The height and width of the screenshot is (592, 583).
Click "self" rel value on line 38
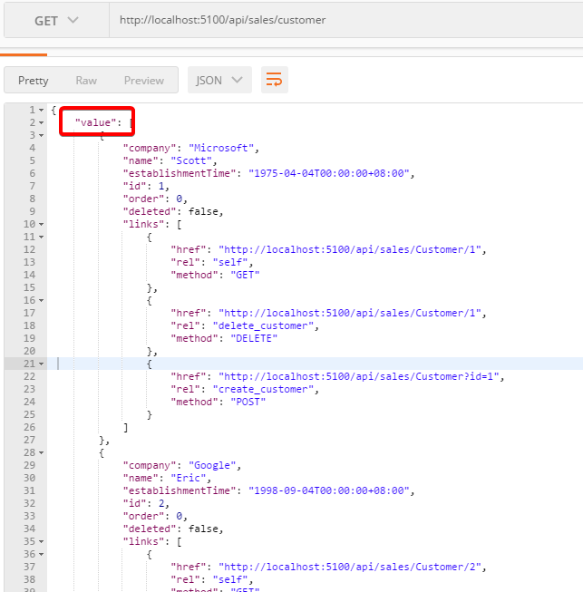pyautogui.click(x=230, y=579)
